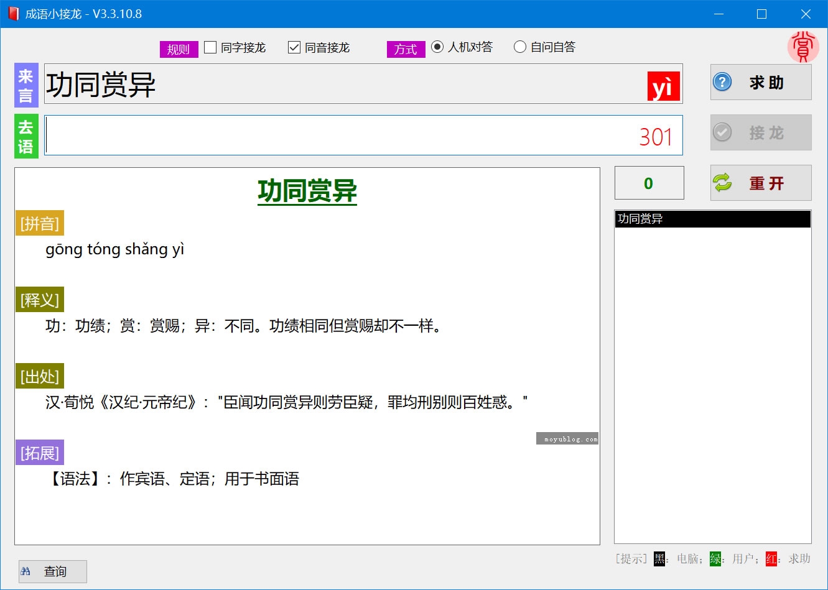The height and width of the screenshot is (590, 828).
Task: Click the green refresh arrows icon
Action: [722, 183]
